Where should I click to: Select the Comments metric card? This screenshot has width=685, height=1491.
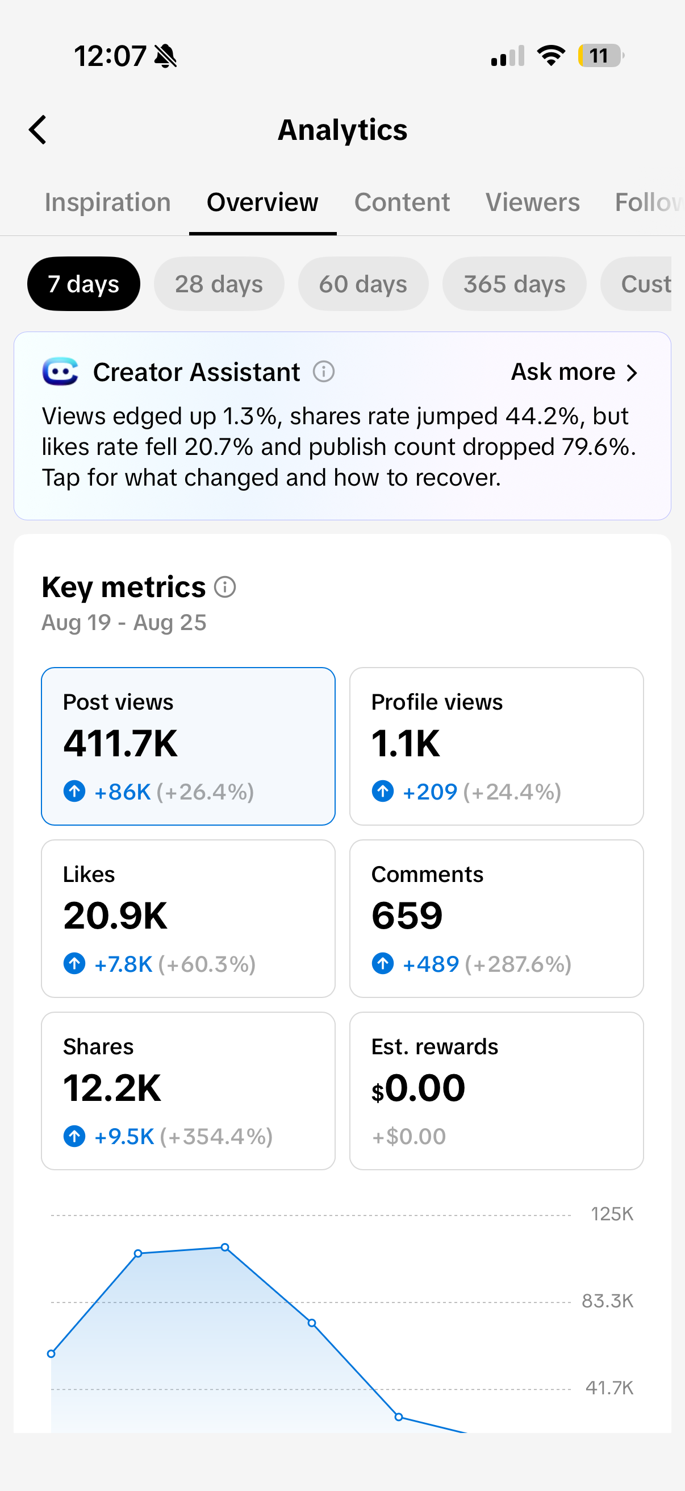pos(496,918)
